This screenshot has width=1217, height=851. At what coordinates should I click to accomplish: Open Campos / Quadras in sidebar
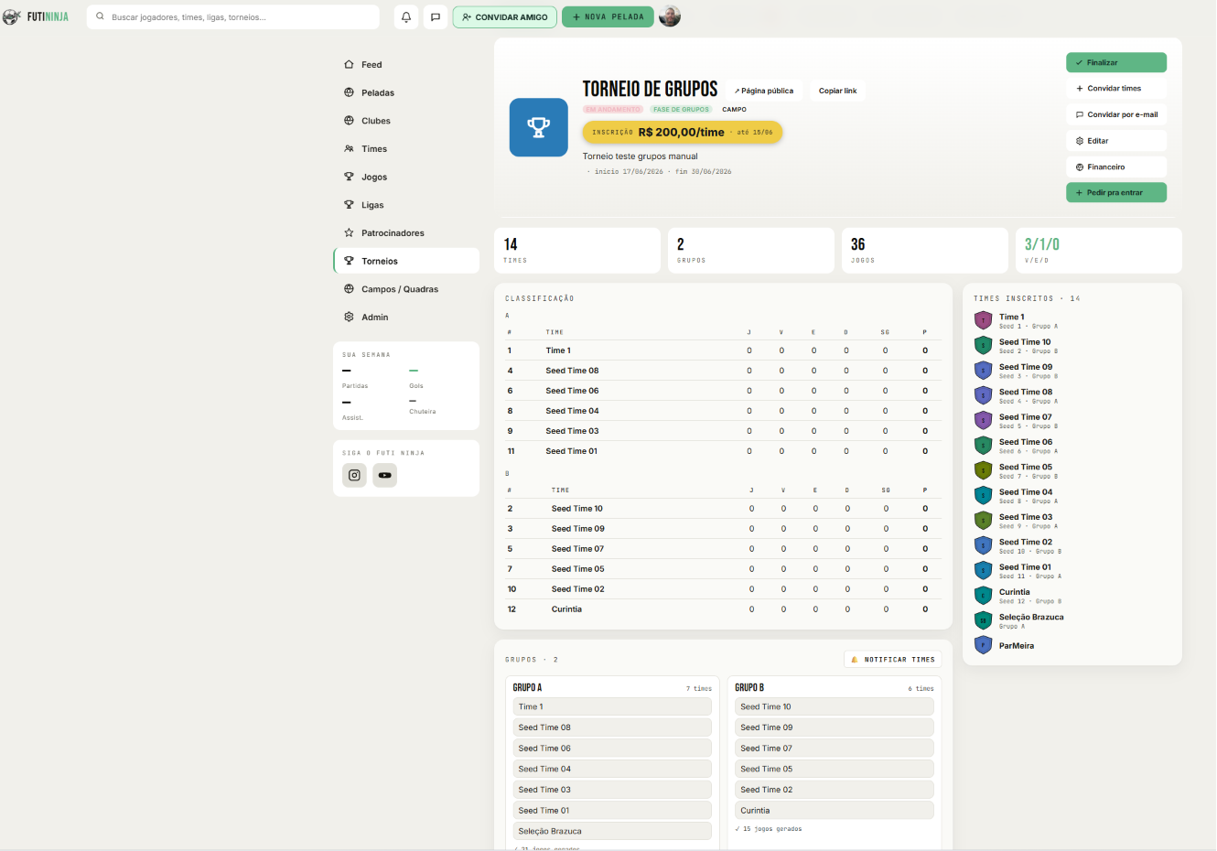406,289
